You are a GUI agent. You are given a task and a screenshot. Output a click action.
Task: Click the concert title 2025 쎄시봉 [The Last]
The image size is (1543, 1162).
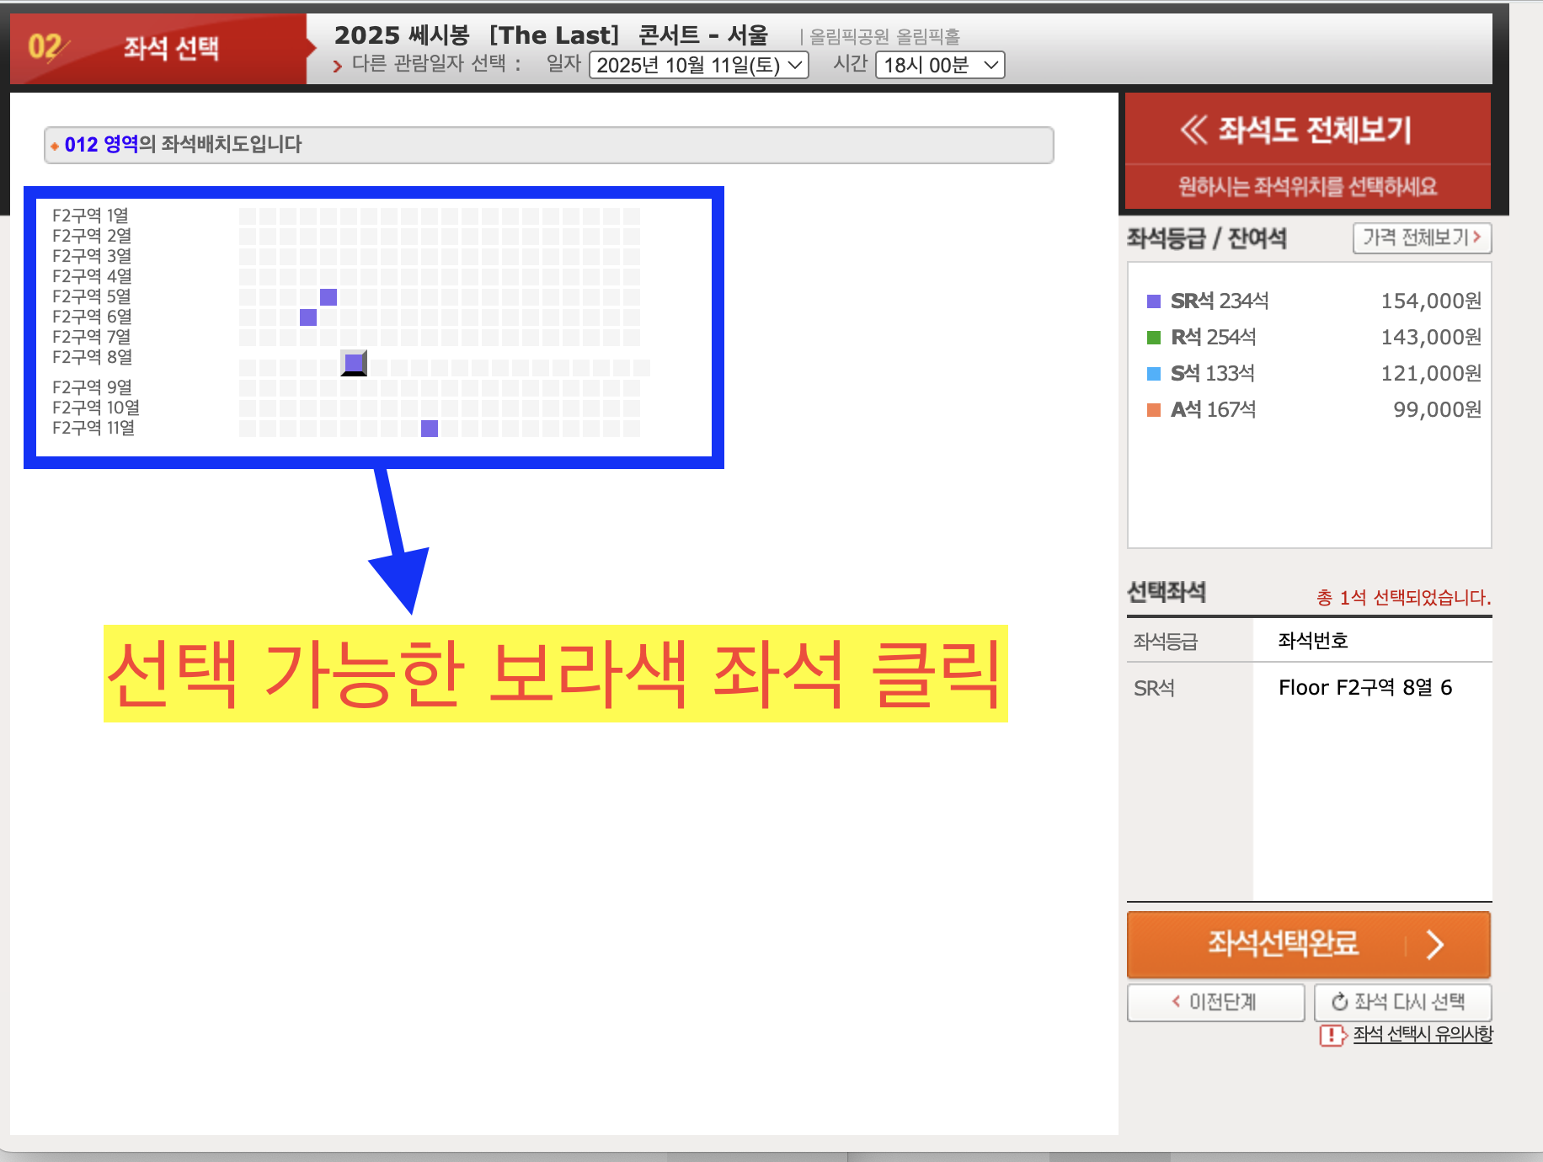[x=552, y=35]
